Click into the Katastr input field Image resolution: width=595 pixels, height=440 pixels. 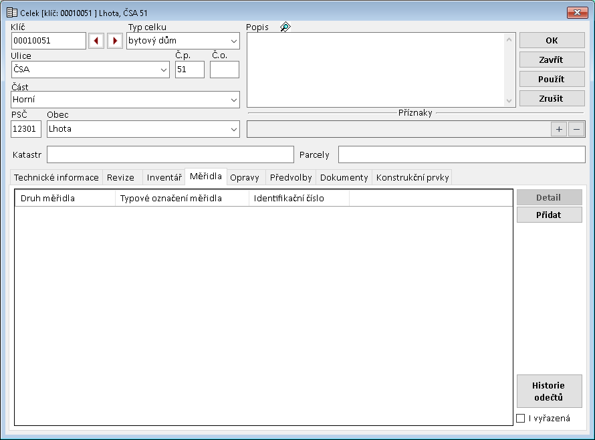tap(170, 154)
